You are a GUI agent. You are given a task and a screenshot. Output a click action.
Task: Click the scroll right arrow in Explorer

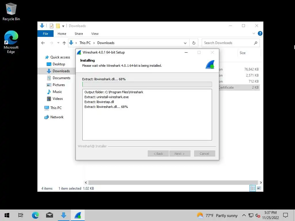pos(261,182)
